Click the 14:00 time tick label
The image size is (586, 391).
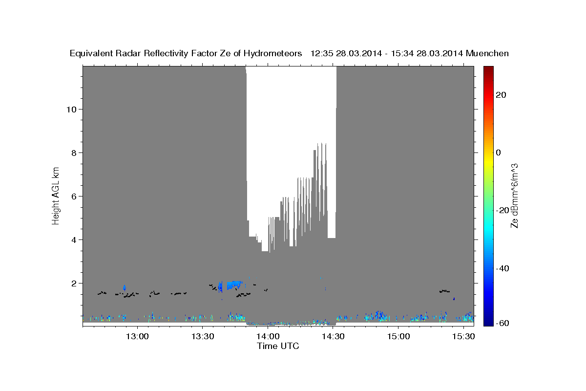point(268,336)
